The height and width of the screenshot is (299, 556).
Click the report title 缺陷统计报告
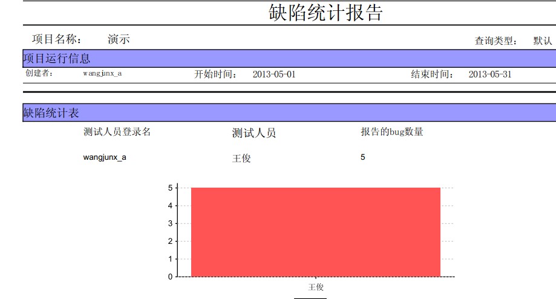pos(325,13)
